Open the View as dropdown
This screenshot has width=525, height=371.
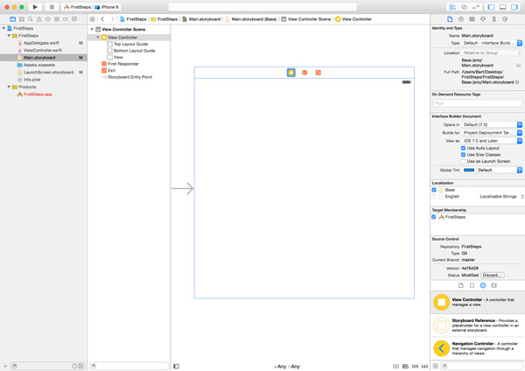(x=492, y=141)
